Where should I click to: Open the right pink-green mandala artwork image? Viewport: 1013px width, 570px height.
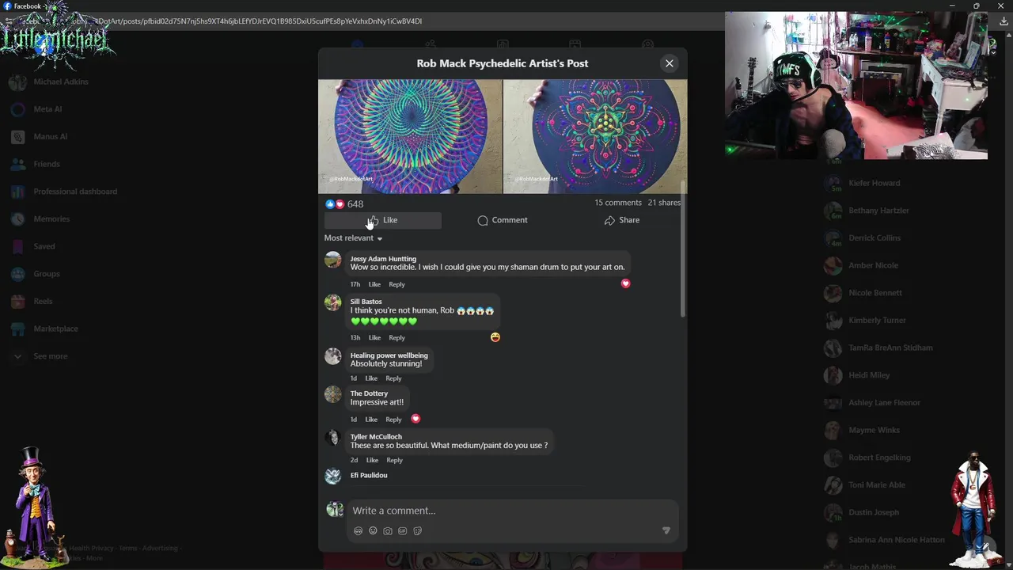595,136
